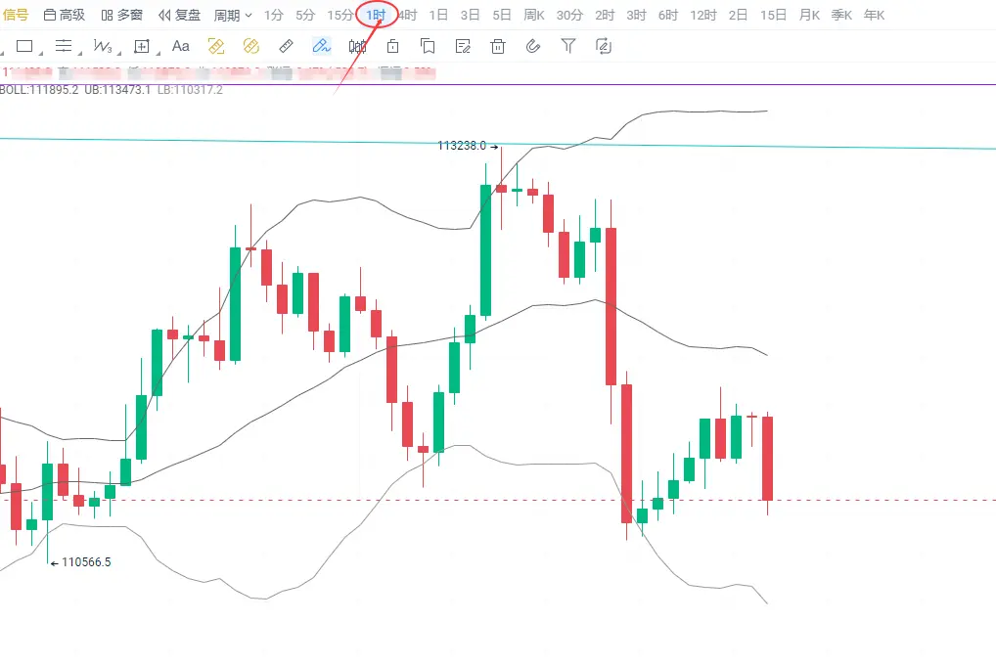Switch to the 月K monthly chart
Viewport: 996px width, 667px height.
(x=810, y=16)
